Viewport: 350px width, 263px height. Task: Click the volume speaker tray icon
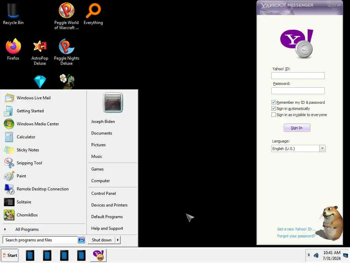pos(316,255)
